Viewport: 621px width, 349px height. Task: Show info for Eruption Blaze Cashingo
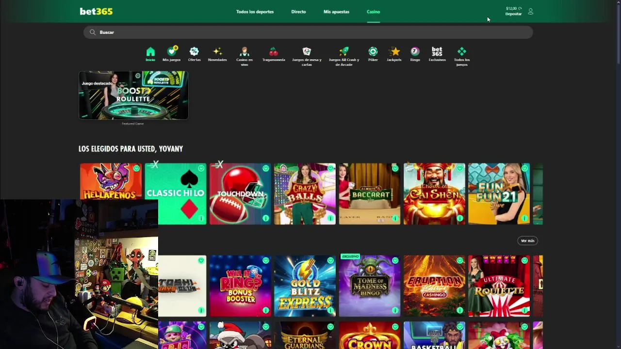point(459,310)
